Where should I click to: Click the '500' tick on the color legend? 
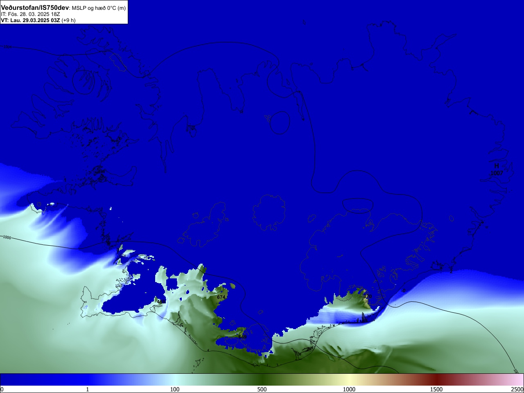[262, 389]
